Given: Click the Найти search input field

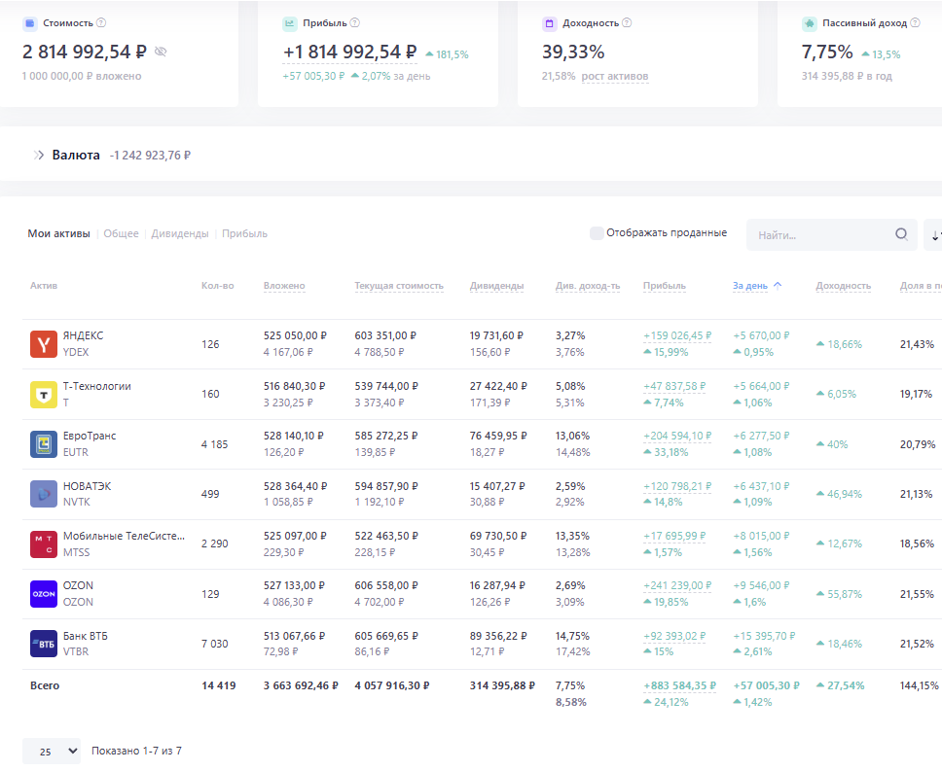Looking at the screenshot, I should click(832, 234).
